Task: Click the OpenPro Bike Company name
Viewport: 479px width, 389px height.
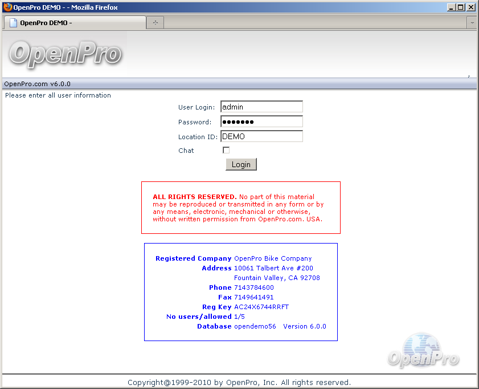Action: [x=273, y=258]
